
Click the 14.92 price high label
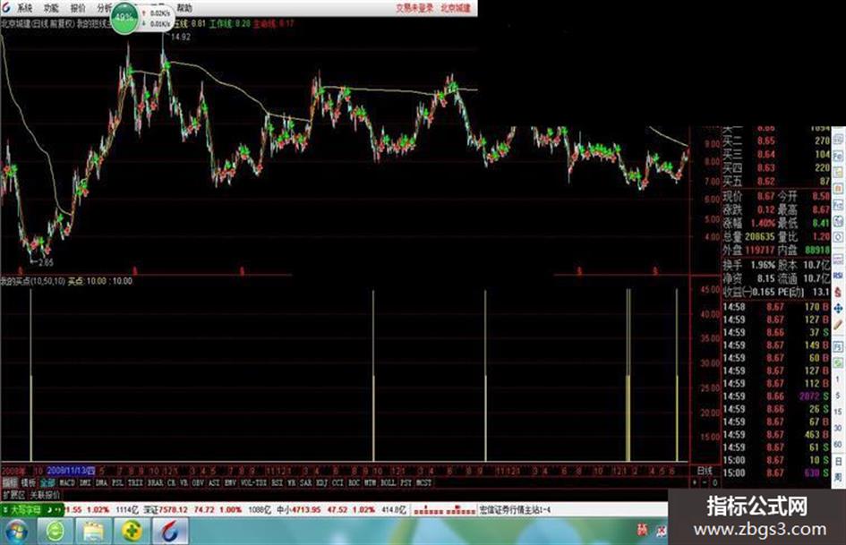[x=180, y=37]
